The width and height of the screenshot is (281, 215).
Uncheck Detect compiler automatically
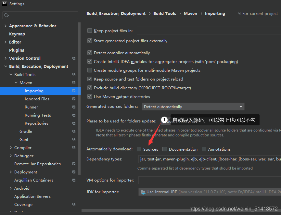[90, 53]
